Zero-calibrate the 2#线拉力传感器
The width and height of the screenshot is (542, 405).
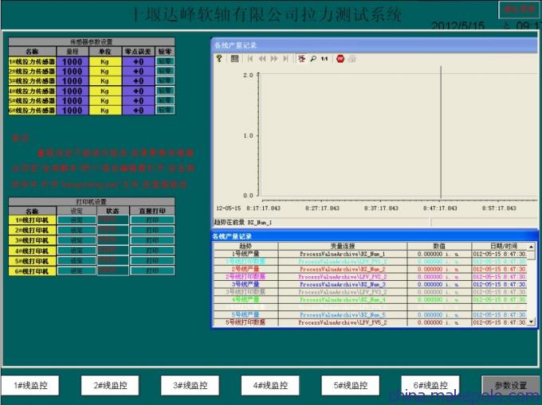pyautogui.click(x=165, y=71)
